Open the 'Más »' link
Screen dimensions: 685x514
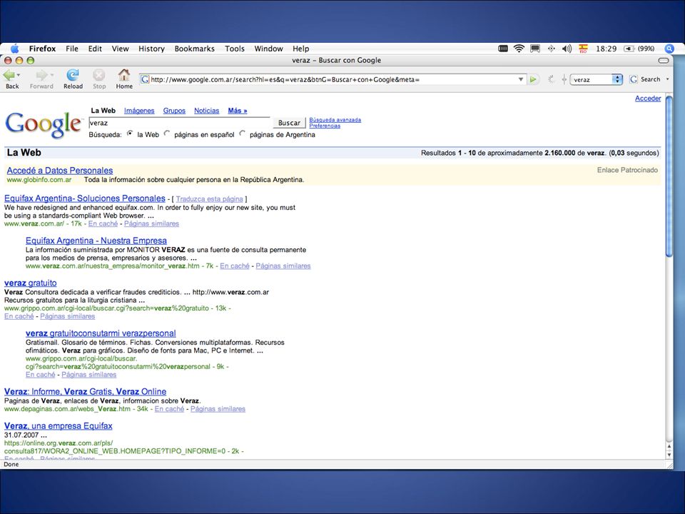click(238, 111)
